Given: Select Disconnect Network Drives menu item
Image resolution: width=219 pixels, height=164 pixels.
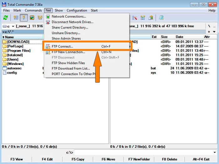Looking at the screenshot, I should pos(72,22).
